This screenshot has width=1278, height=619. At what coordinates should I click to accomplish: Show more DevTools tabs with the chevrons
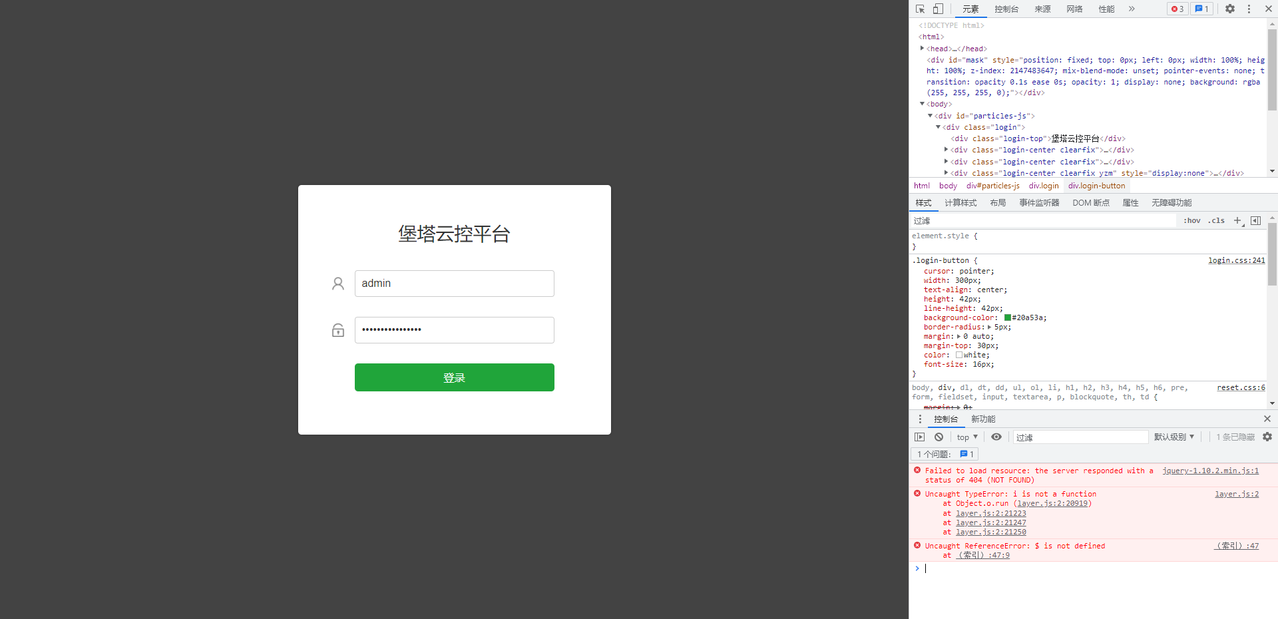[x=1132, y=9]
